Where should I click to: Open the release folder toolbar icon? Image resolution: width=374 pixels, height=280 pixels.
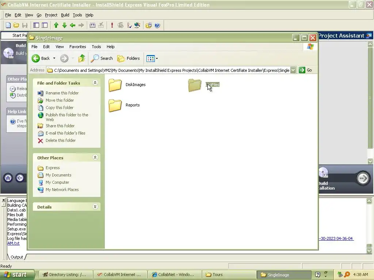pyautogui.click(x=149, y=25)
